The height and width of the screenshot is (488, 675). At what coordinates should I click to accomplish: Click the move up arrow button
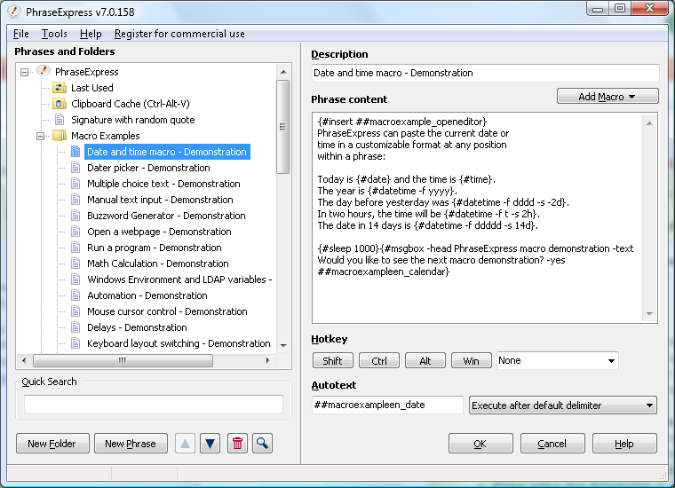click(x=185, y=444)
